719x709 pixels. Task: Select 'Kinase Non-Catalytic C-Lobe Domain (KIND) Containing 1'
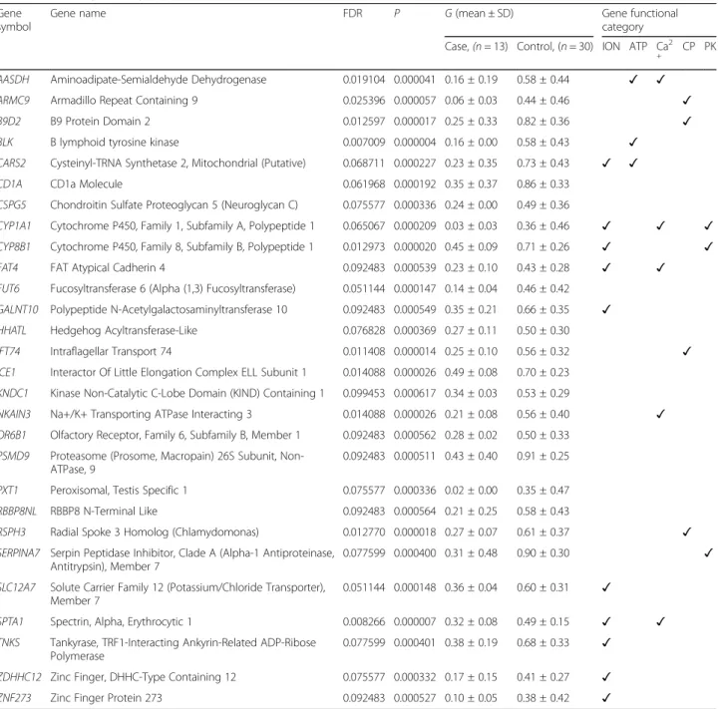tap(187, 394)
